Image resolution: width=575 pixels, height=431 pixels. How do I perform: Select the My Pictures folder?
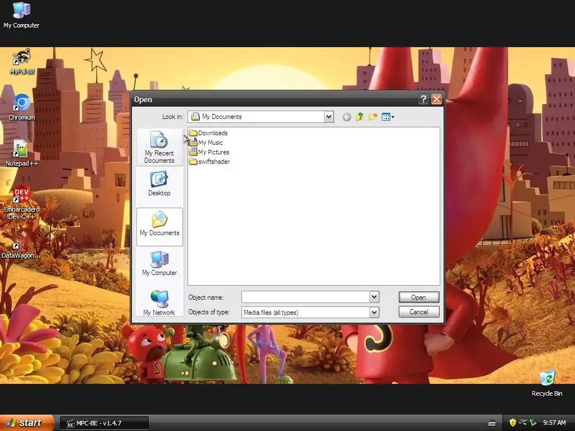pos(209,152)
